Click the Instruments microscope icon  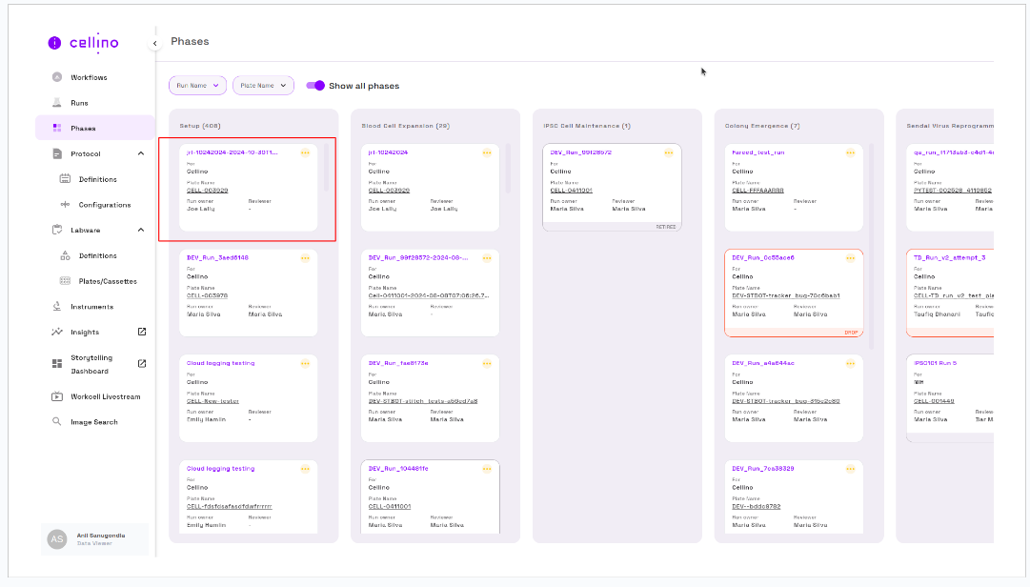coord(57,307)
